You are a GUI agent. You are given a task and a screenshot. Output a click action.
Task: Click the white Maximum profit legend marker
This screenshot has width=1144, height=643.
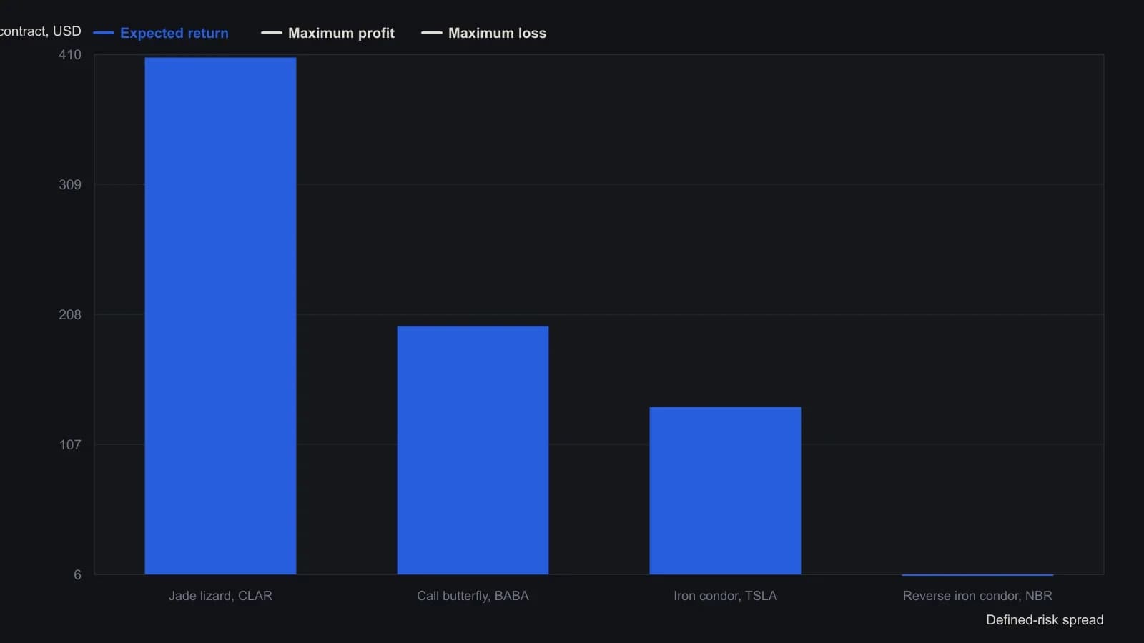coord(272,33)
